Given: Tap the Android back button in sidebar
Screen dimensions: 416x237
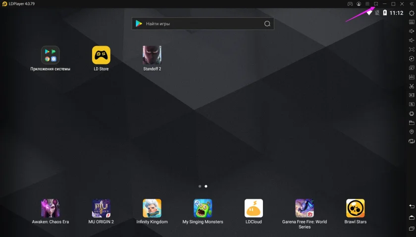Looking at the screenshot, I should (x=412, y=206).
